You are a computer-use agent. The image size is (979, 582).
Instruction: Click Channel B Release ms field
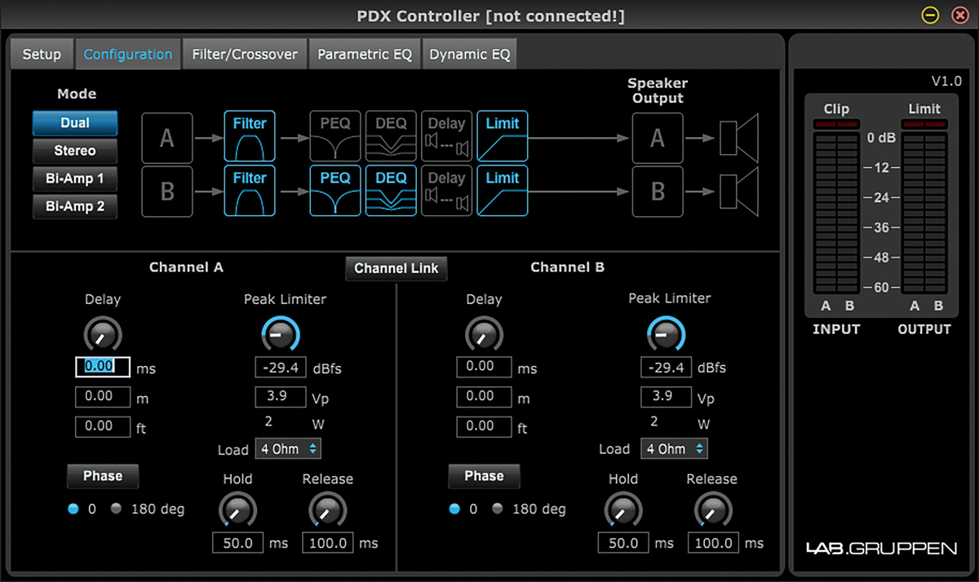click(x=713, y=543)
